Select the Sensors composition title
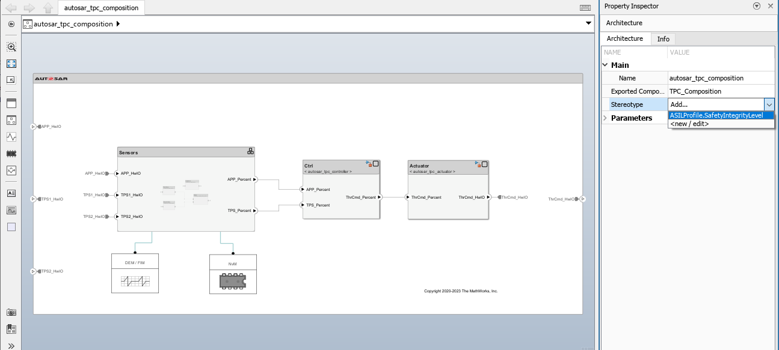The height and width of the screenshot is (350, 779). (128, 152)
